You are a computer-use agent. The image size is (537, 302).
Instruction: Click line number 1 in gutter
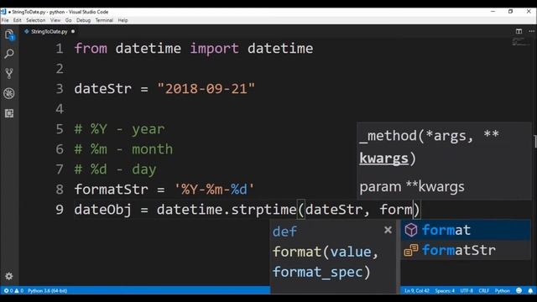click(60, 49)
